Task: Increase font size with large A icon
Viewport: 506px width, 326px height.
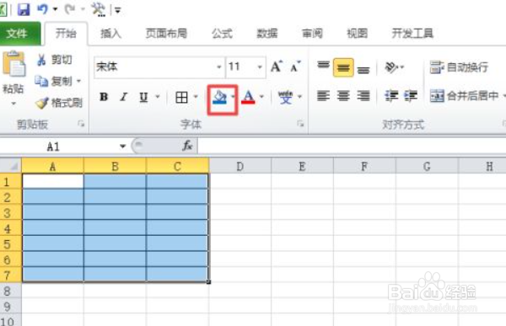Action: click(x=277, y=67)
